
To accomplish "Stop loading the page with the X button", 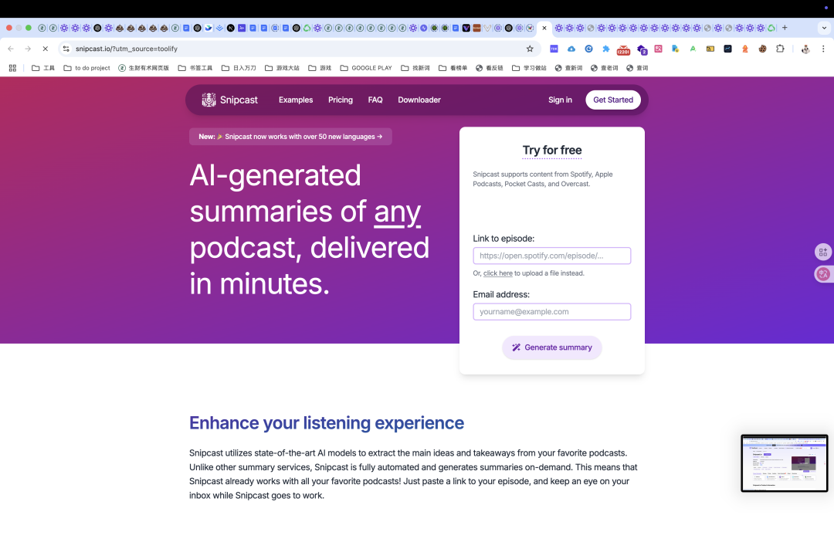I will click(x=46, y=49).
